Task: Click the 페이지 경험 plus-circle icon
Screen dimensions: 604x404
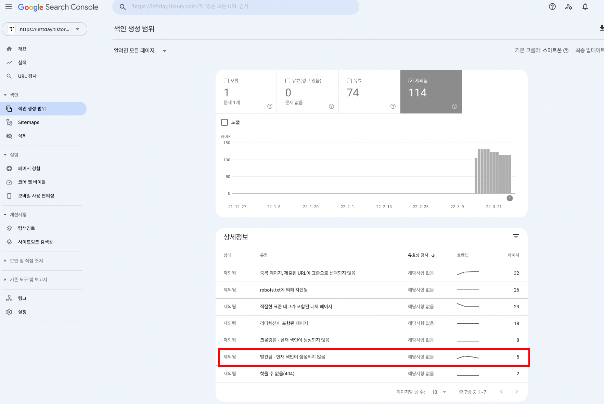Action: coord(9,169)
